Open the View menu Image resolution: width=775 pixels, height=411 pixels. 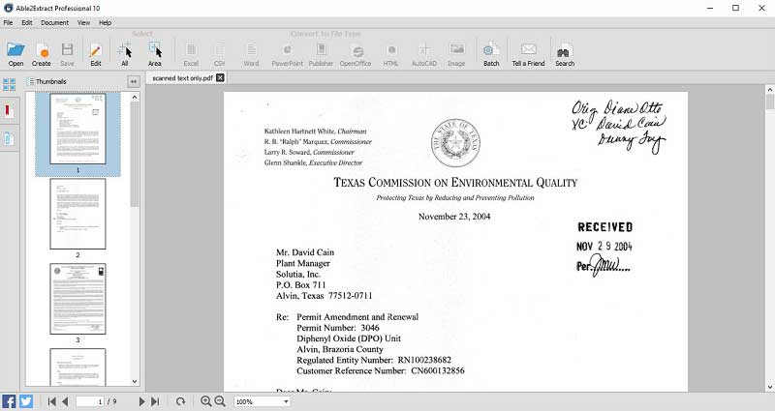click(x=83, y=22)
